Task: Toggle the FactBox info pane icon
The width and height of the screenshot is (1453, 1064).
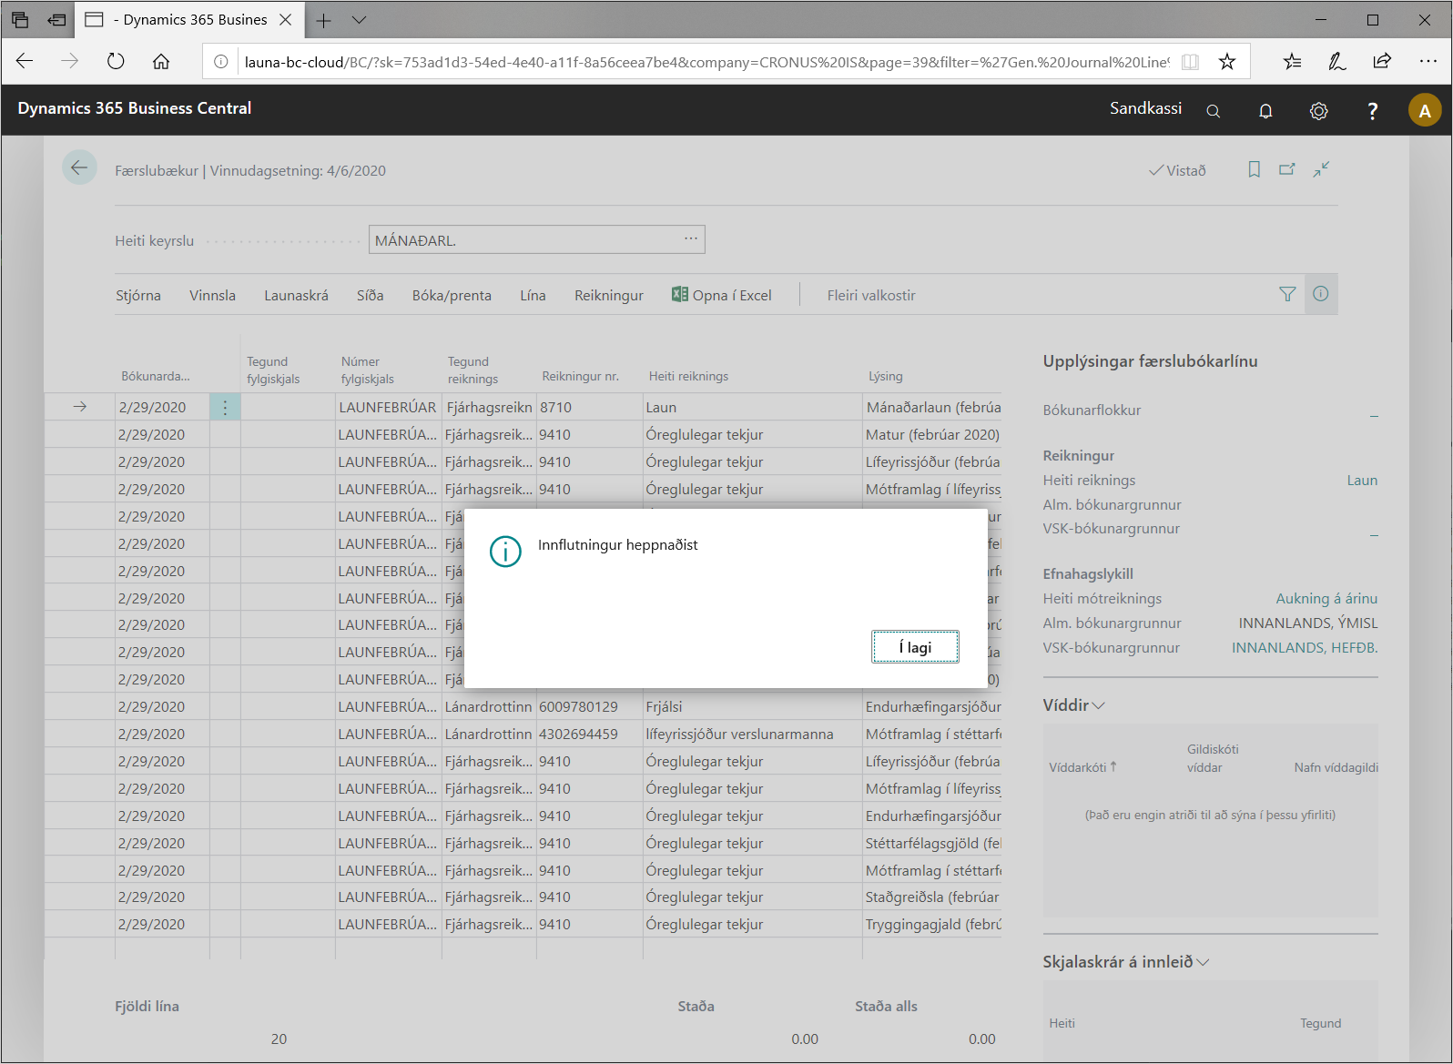Action: coord(1320,294)
